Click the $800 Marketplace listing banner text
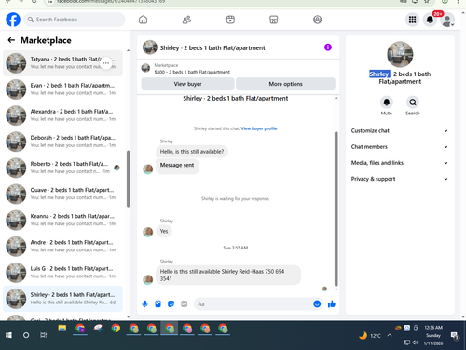This screenshot has width=466, height=350. point(192,72)
